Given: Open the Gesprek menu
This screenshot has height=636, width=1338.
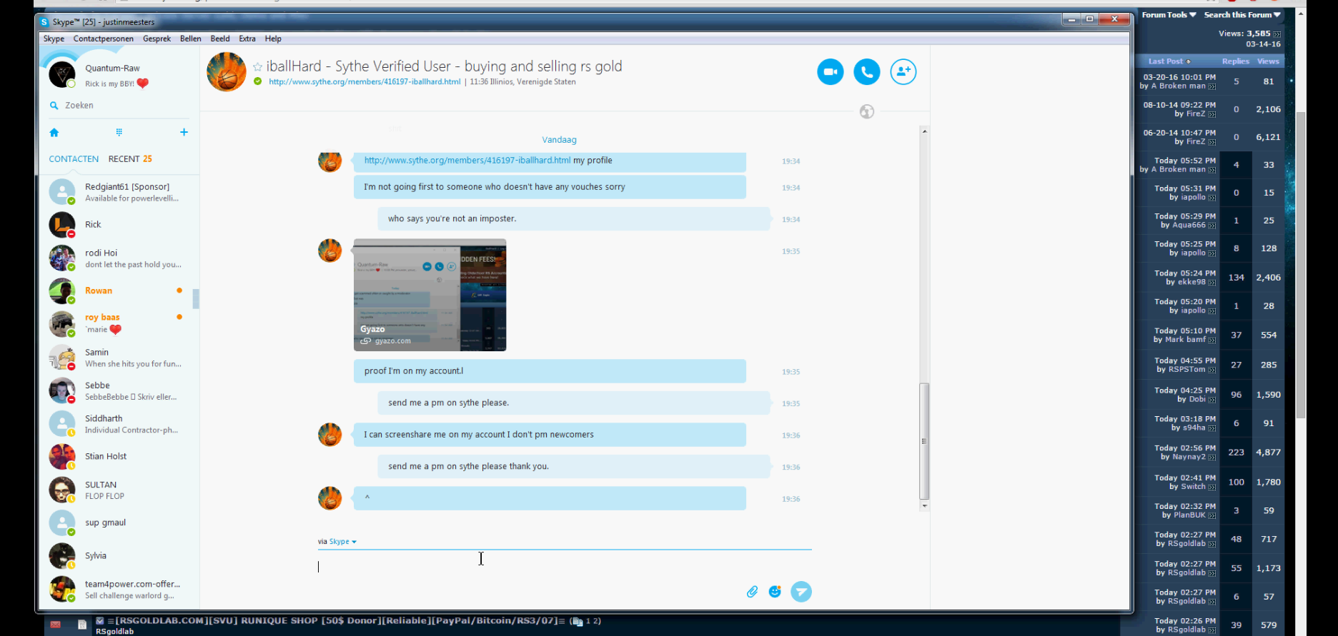Looking at the screenshot, I should (x=157, y=39).
